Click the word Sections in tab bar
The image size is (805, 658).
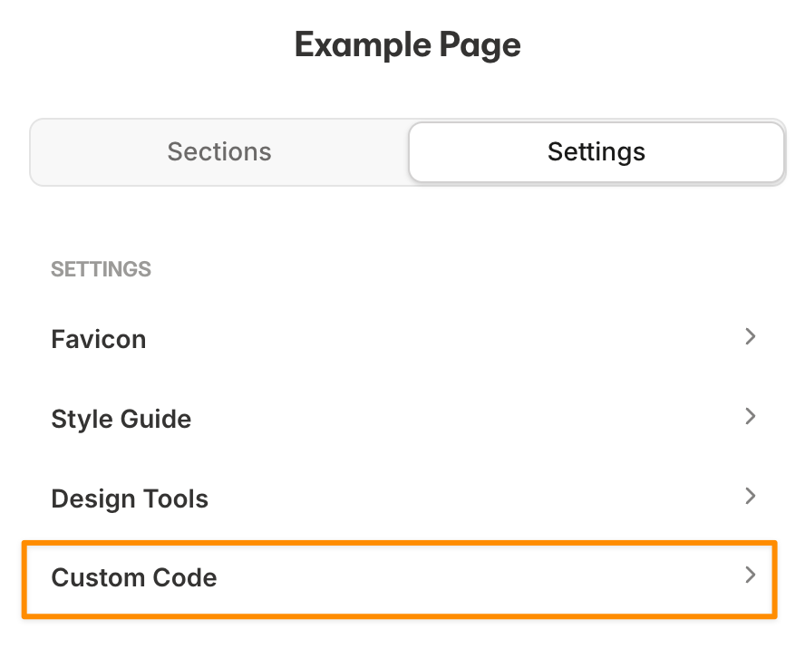219,151
